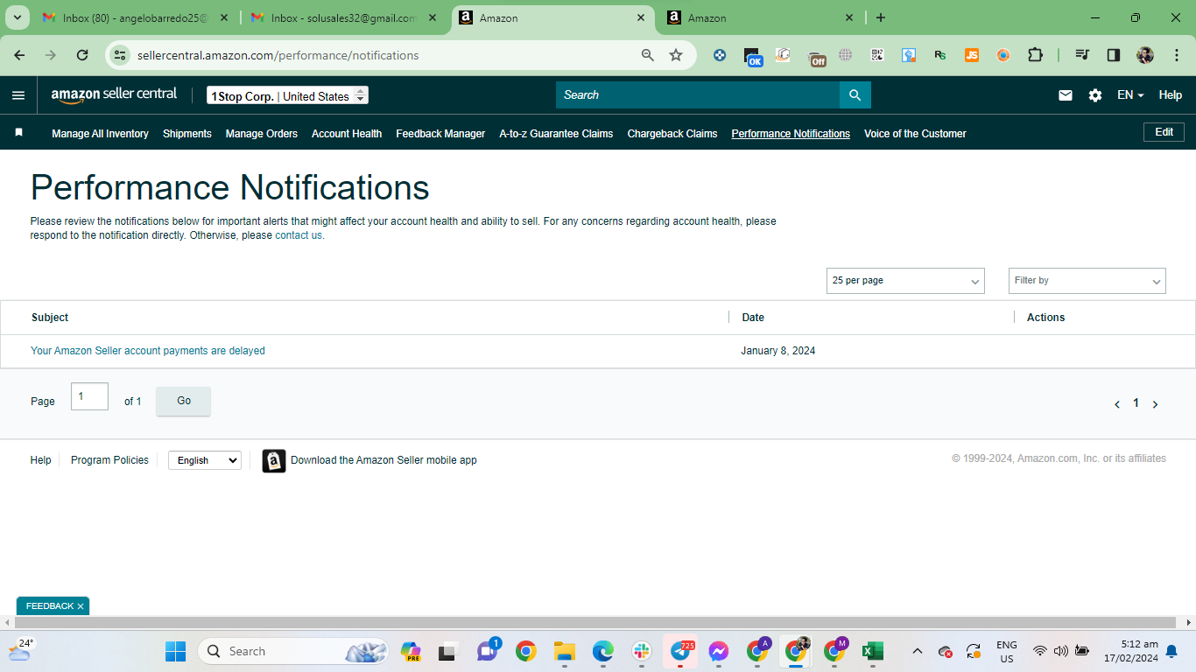Open Manage All Inventory
This screenshot has width=1196, height=672.
click(x=100, y=134)
